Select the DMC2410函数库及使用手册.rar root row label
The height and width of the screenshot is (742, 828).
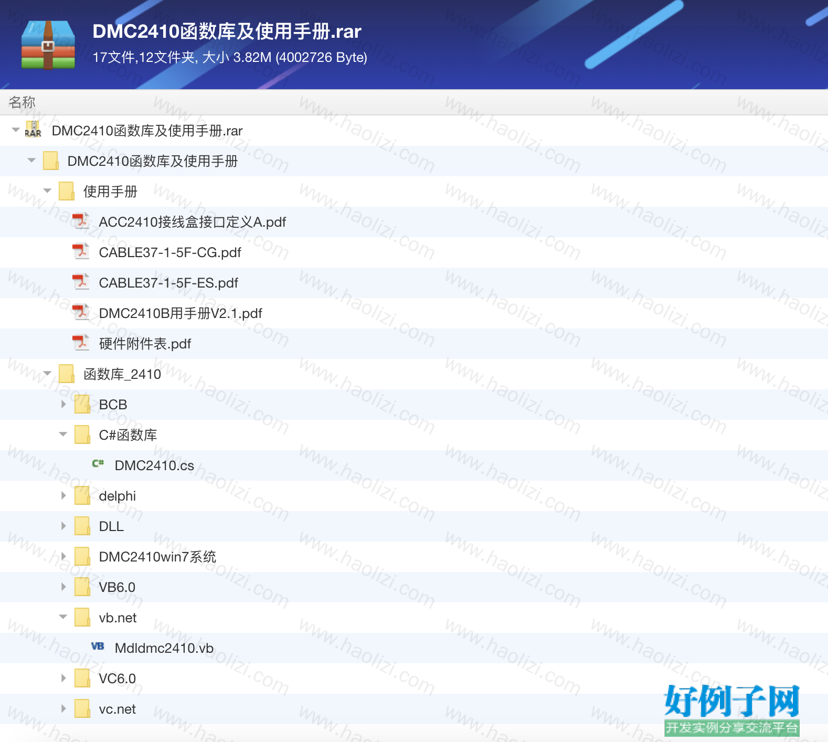coord(147,131)
